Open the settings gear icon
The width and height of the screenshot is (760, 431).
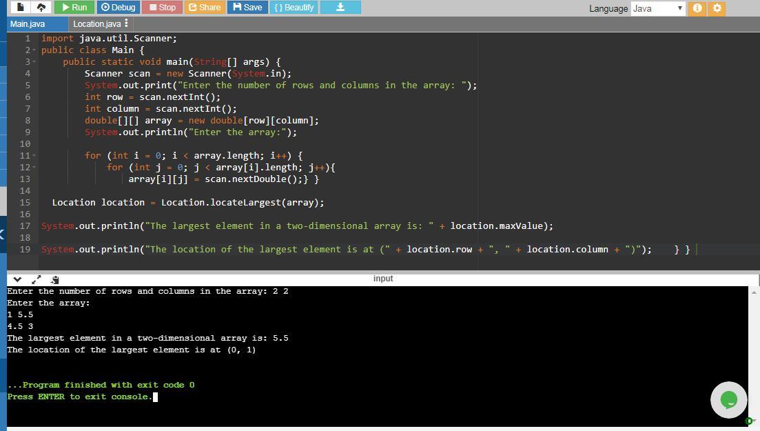pyautogui.click(x=717, y=8)
